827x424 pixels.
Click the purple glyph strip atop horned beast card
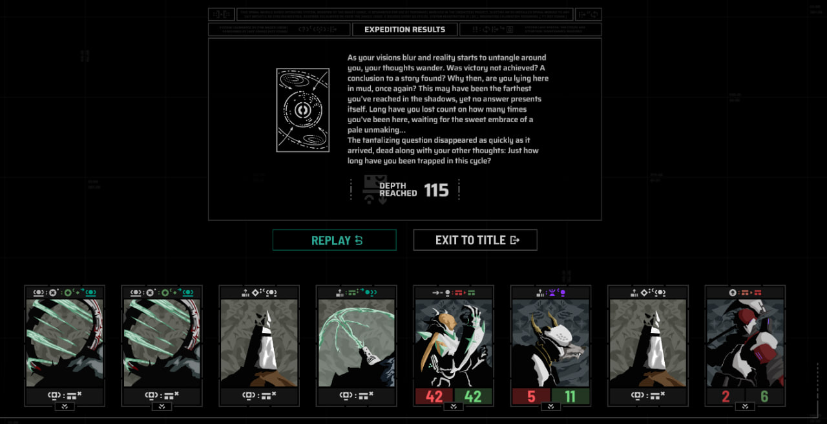[x=550, y=292]
